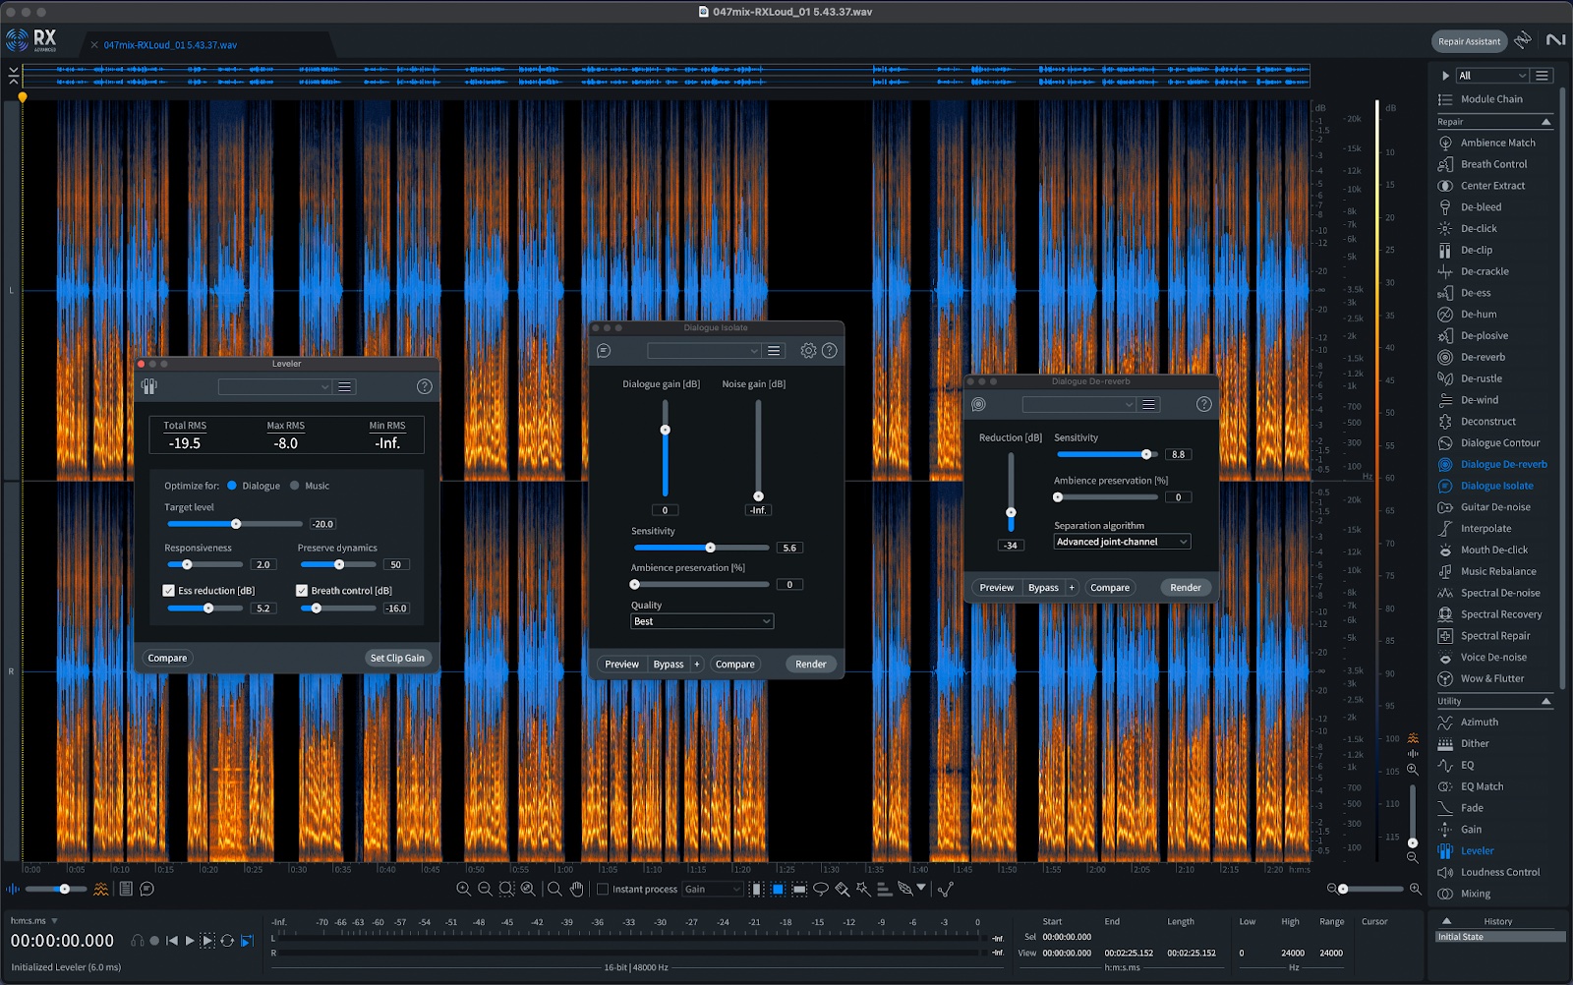
Task: Open the help icon in Leveler window
Action: click(425, 386)
